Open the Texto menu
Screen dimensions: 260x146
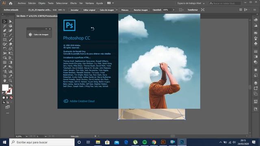tap(51, 3)
